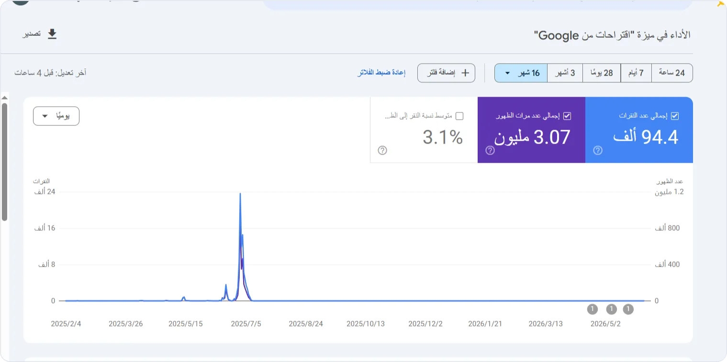Toggle متوسط نسبة النقر checkbox
The height and width of the screenshot is (362, 727).
459,116
